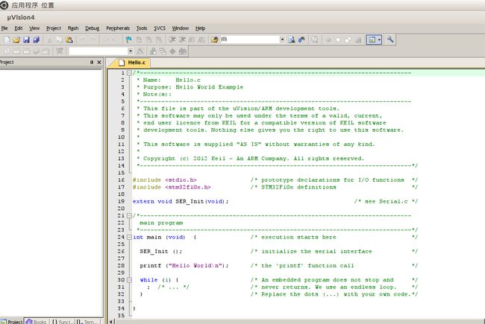Collapse the main function fold at line 24

click(x=130, y=237)
